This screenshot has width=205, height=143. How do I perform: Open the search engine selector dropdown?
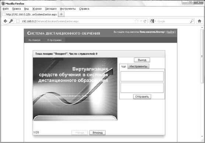point(153,21)
